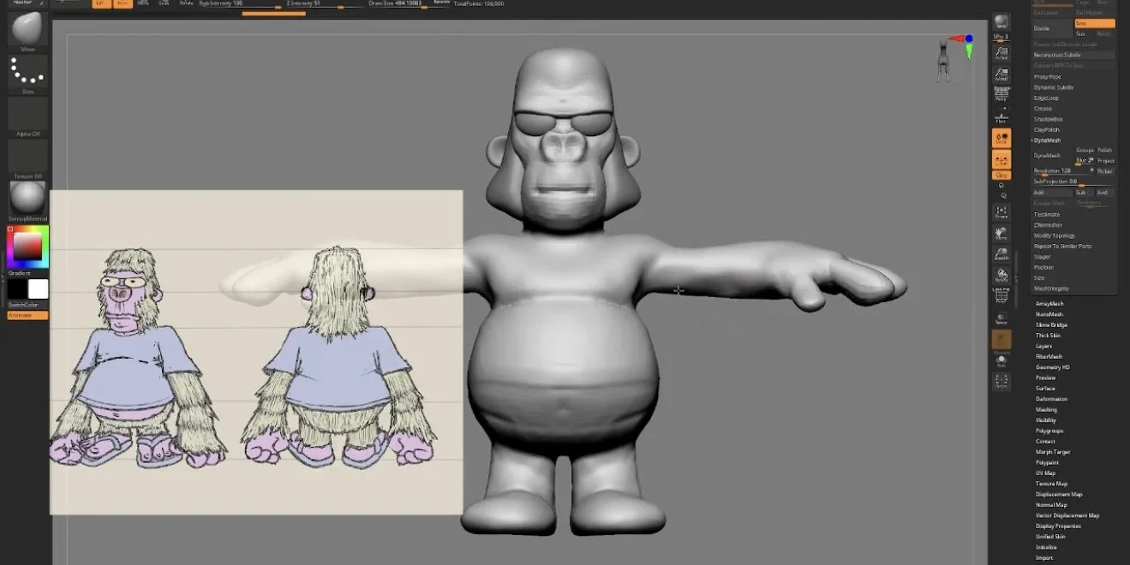This screenshot has height=565, width=1130.
Task: Toggle Solo mode icon
Action: (x=1001, y=360)
